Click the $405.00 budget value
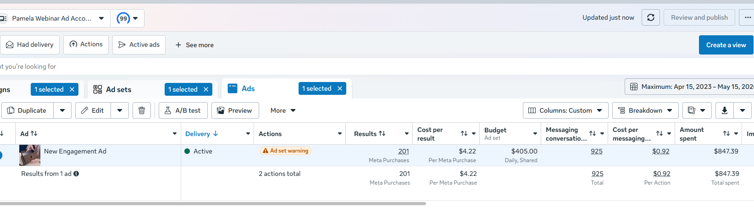 [524, 151]
